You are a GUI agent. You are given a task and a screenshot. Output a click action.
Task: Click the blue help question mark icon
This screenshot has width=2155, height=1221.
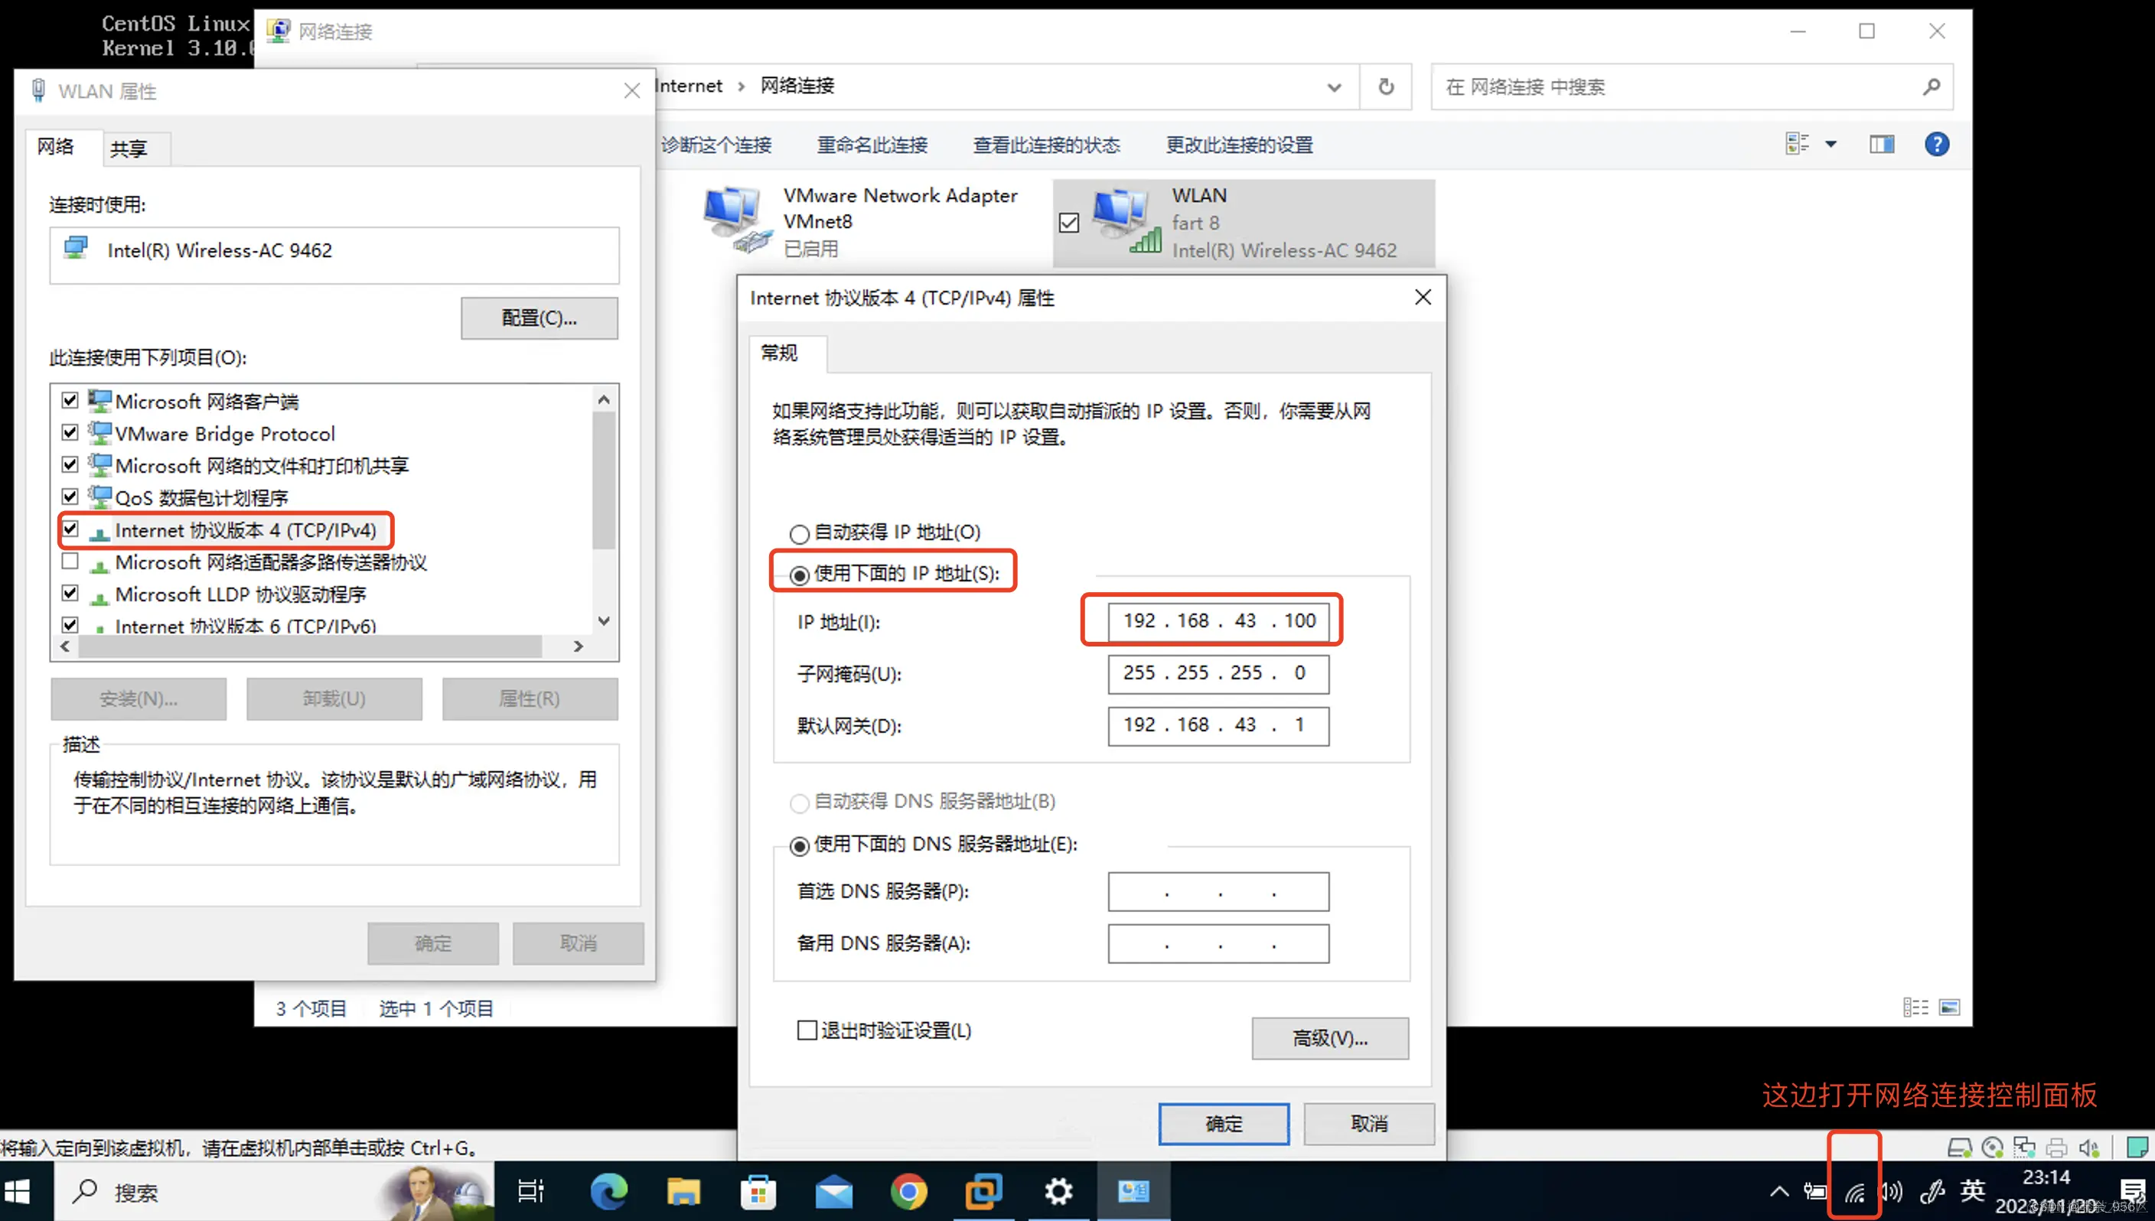[x=1936, y=145]
